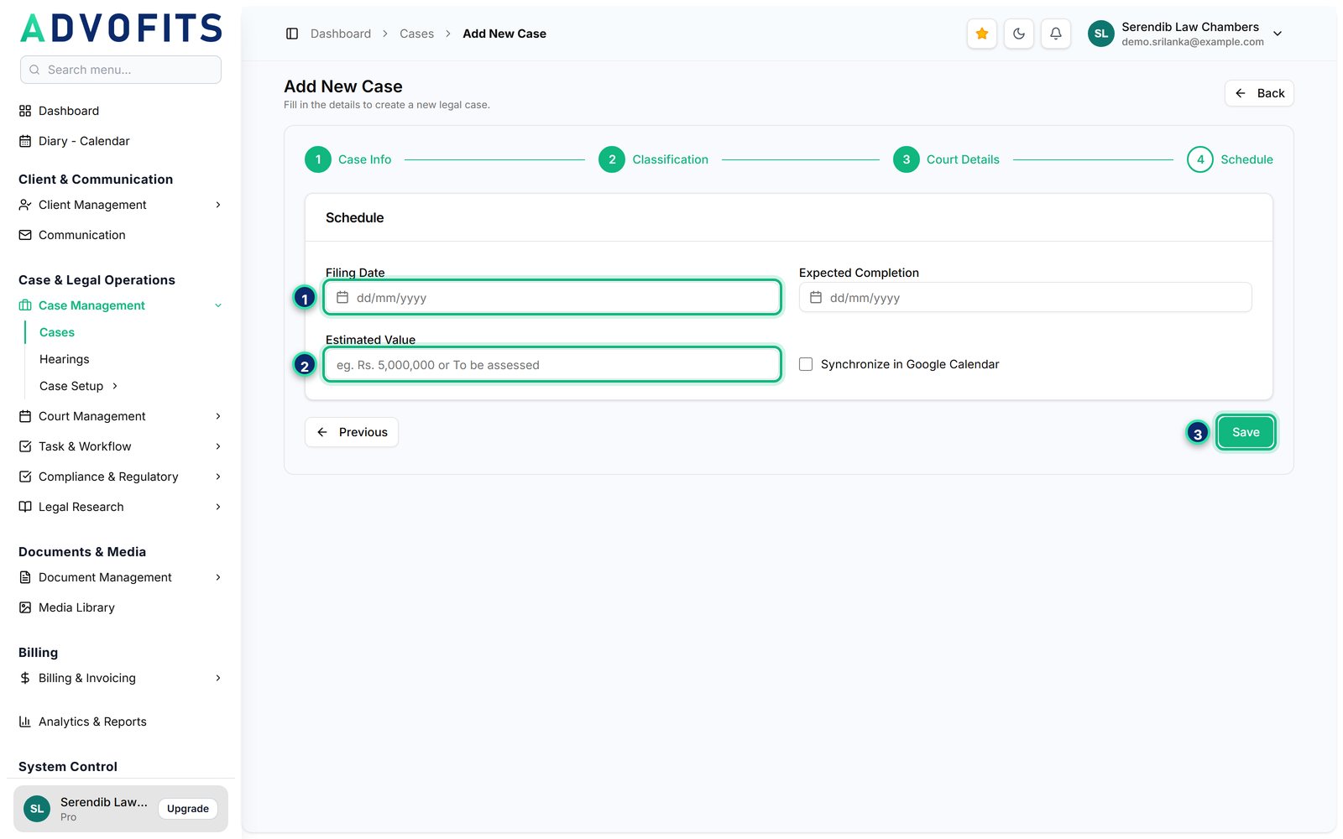Click the Cases breadcrumb link

pyautogui.click(x=416, y=34)
